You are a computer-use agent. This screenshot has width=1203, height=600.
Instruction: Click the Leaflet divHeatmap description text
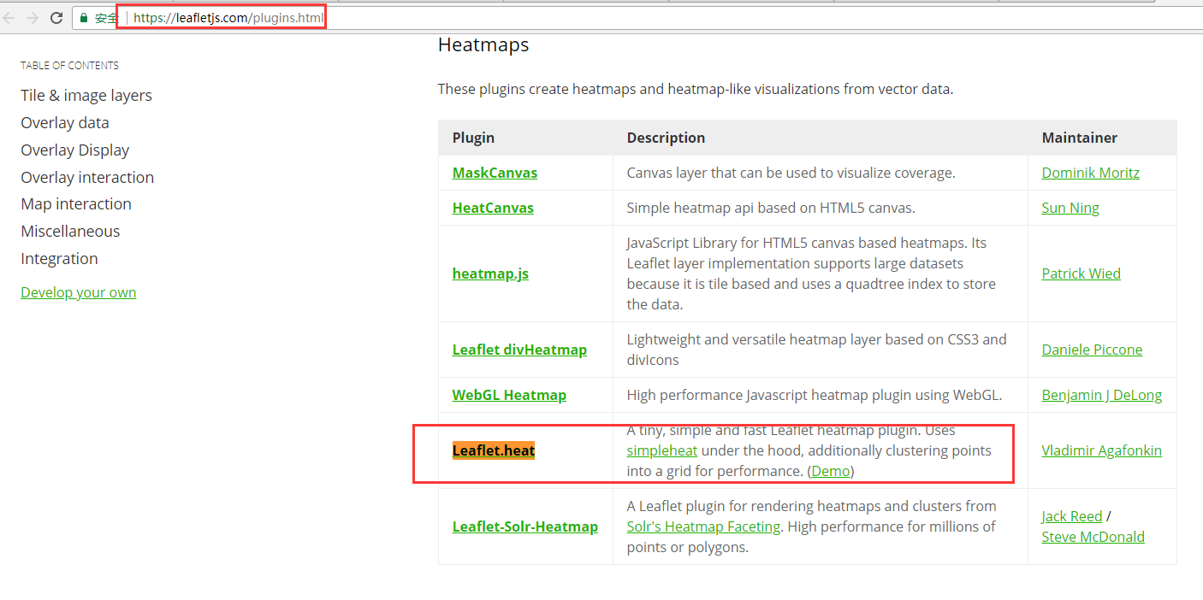click(816, 350)
